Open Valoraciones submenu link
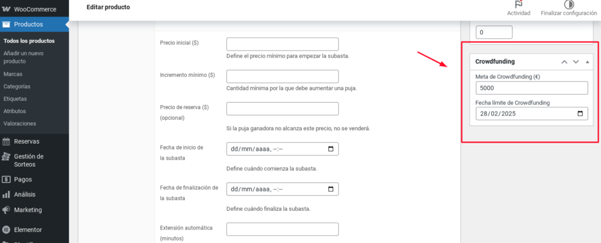Viewport: 601px width, 243px height. (x=19, y=124)
